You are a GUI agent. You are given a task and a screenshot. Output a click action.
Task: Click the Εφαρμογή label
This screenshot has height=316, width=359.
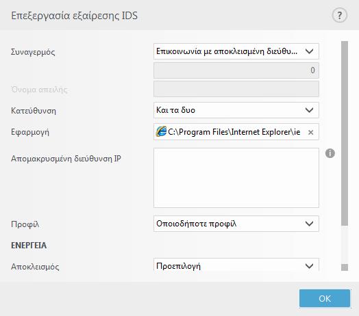coord(30,132)
